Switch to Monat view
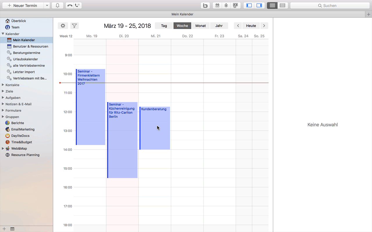Viewport: 372px width, 232px height. pos(201,26)
